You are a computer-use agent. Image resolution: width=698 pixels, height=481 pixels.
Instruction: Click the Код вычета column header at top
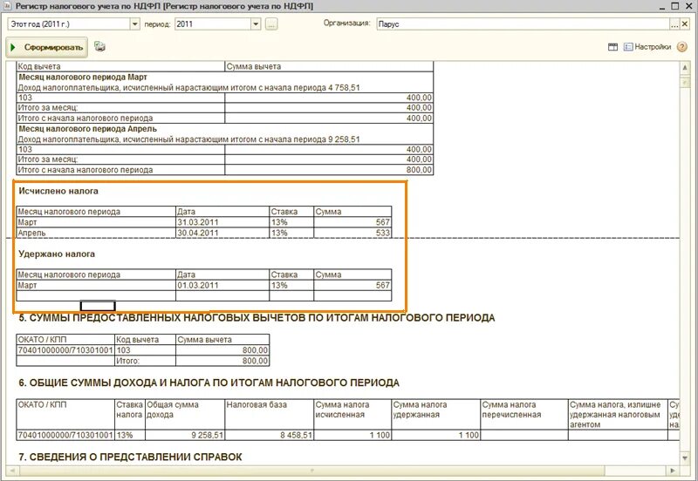[120, 66]
